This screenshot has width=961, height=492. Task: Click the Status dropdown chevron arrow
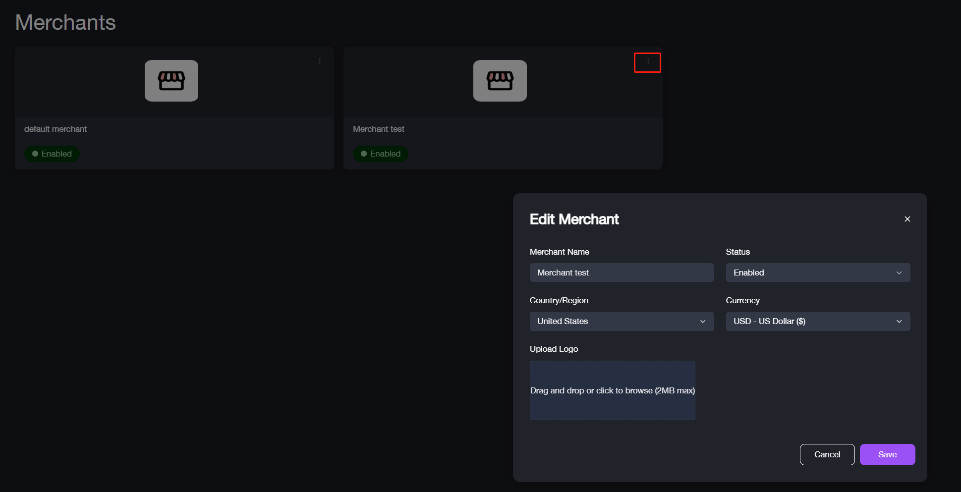(899, 273)
